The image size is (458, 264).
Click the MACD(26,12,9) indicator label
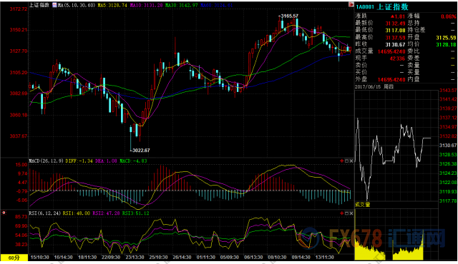click(x=46, y=161)
